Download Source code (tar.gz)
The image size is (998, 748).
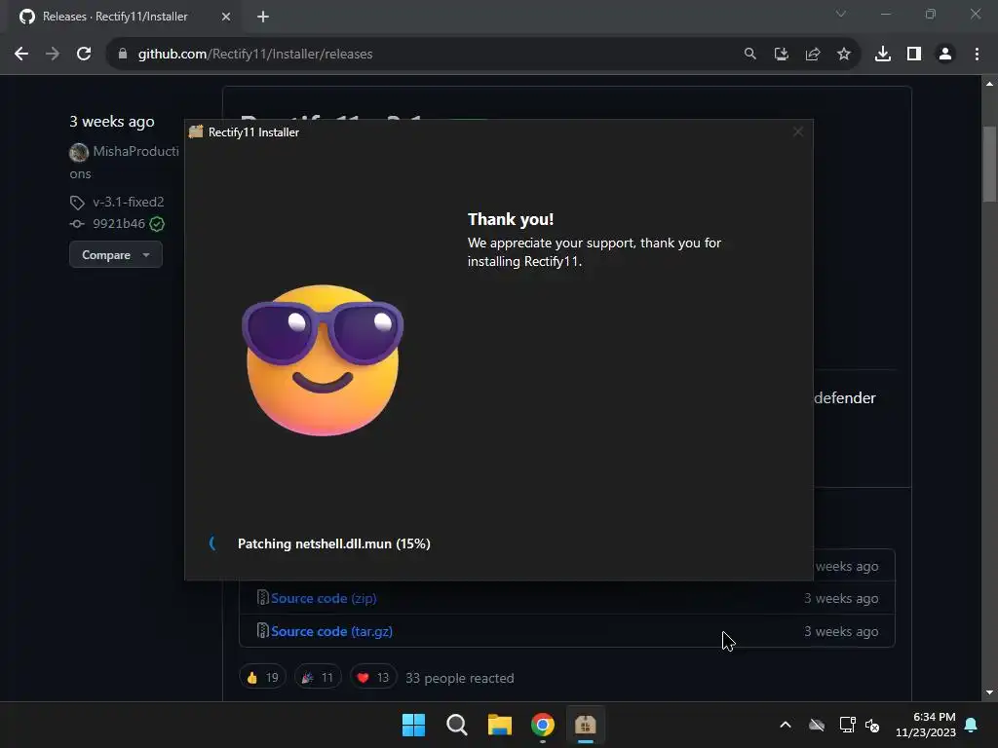[331, 631]
